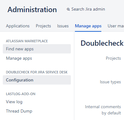Click the magnifier icon beside Search Jira admin
Viewport: 124px width, 120px height.
click(x=68, y=9)
